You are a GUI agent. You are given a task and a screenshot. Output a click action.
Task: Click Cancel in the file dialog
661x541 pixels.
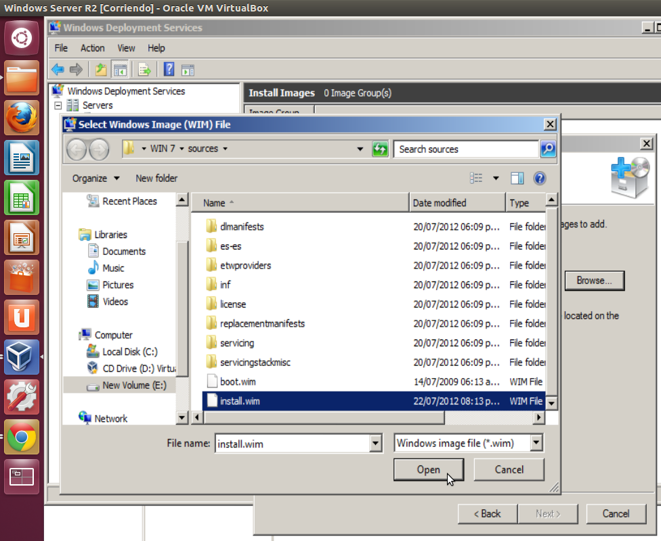pos(509,469)
